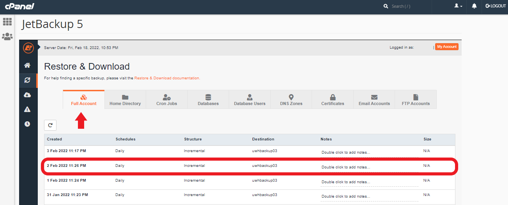508x205 pixels.
Task: Open the cPanel tools grid icon
Action: coord(7,22)
